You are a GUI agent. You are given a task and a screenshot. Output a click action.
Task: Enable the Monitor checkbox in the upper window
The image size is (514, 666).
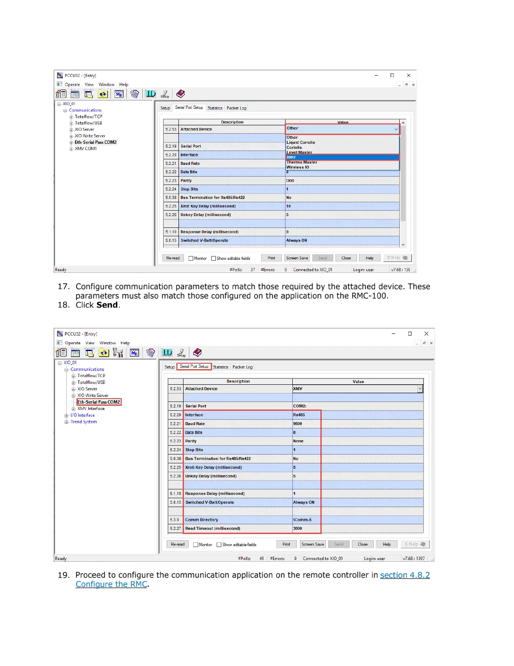coord(191,259)
